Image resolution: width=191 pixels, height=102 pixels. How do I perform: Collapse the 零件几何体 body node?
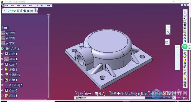(x=2, y=49)
